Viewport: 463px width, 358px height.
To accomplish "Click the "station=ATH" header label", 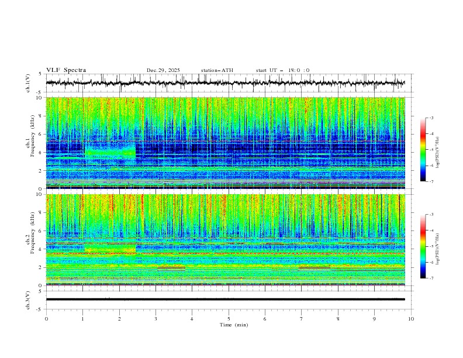I will [217, 70].
